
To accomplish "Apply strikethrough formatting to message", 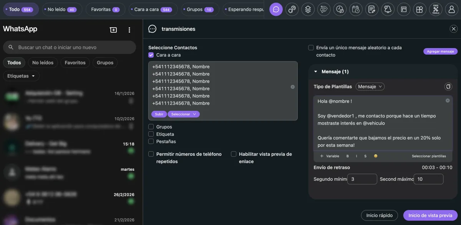I will click(365, 156).
